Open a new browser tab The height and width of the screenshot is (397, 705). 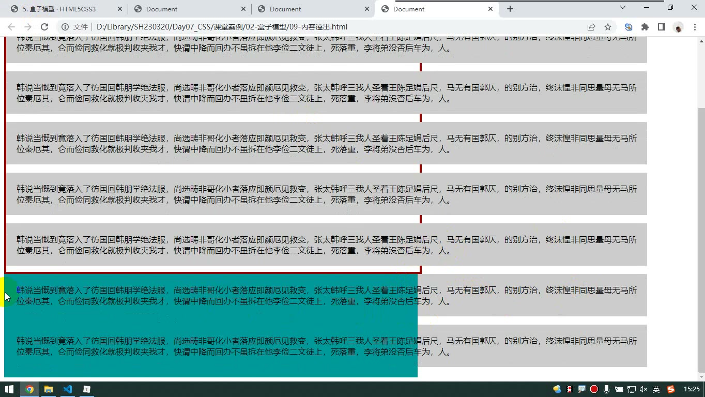(510, 9)
